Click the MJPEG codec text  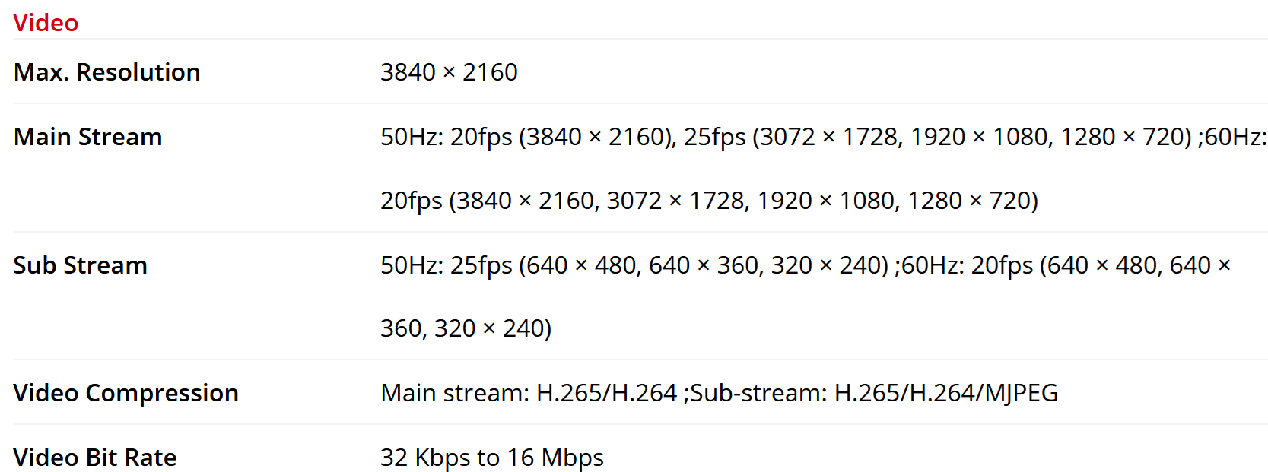click(x=1022, y=393)
